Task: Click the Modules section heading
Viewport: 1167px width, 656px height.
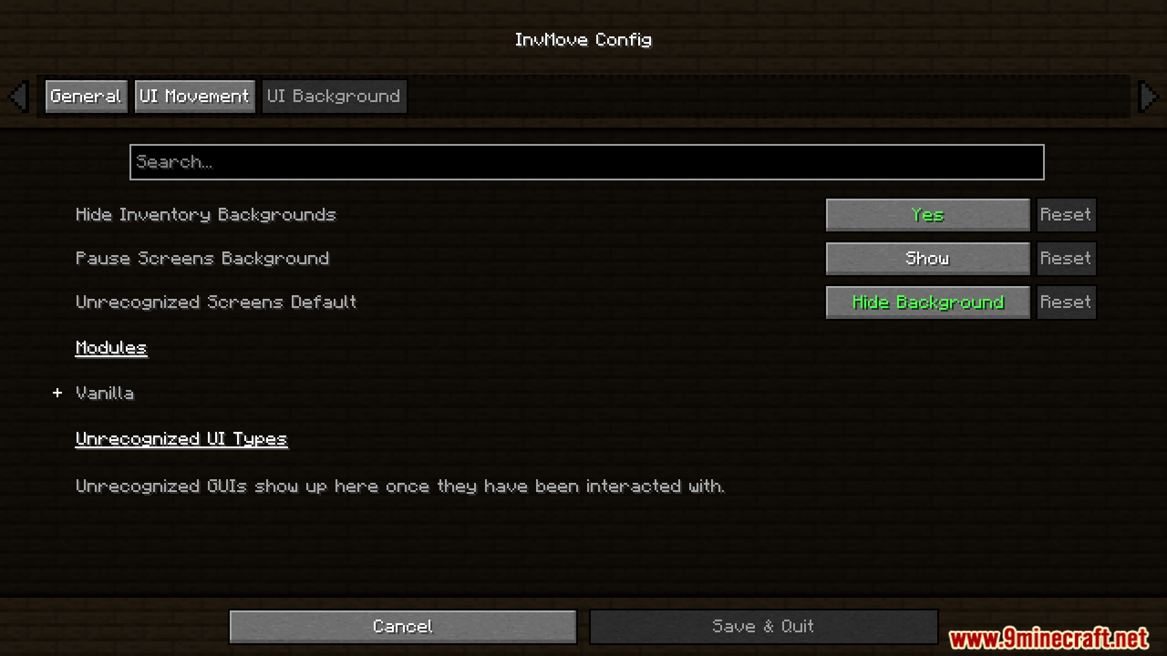Action: [111, 348]
